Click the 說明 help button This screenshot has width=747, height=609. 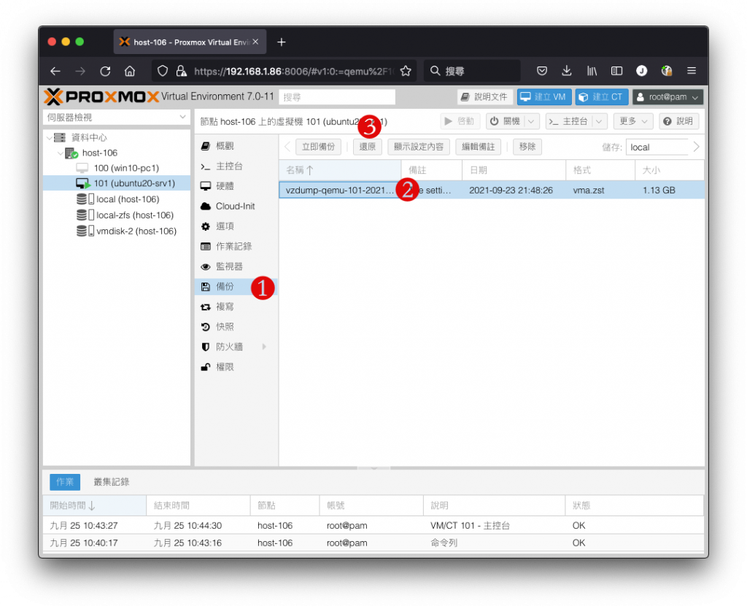click(678, 121)
